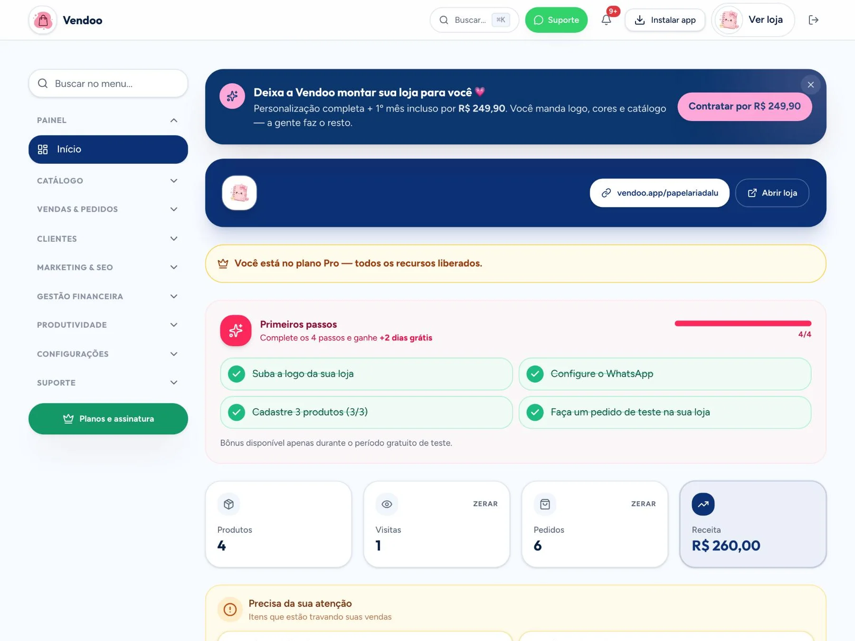This screenshot has width=855, height=641.
Task: Expand the MARKETING & SEO section
Action: 108,267
